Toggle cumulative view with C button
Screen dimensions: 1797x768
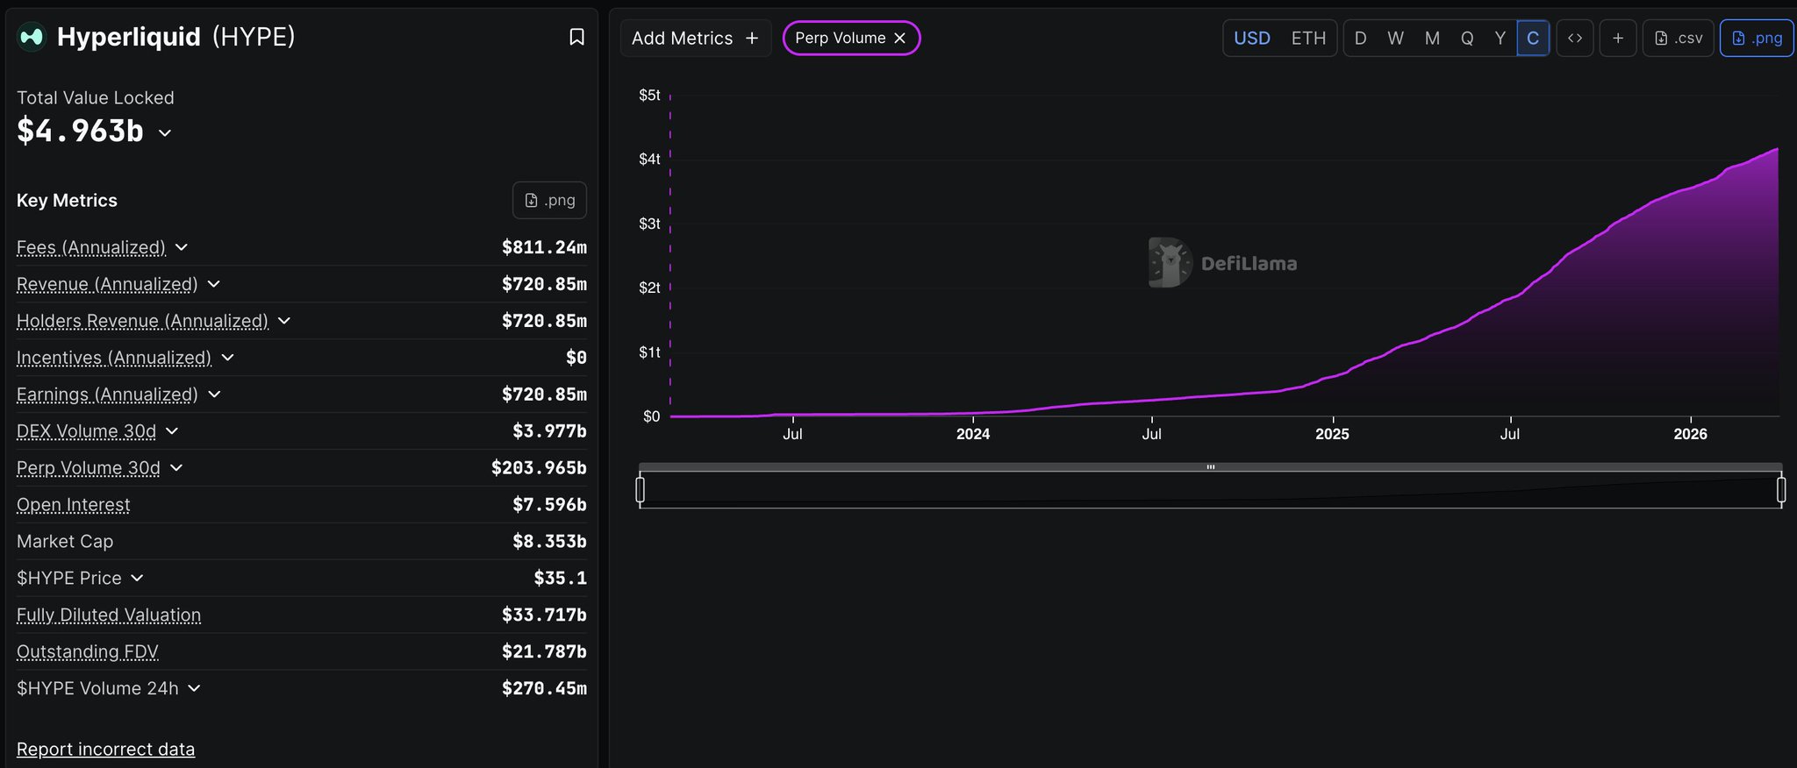1533,39
